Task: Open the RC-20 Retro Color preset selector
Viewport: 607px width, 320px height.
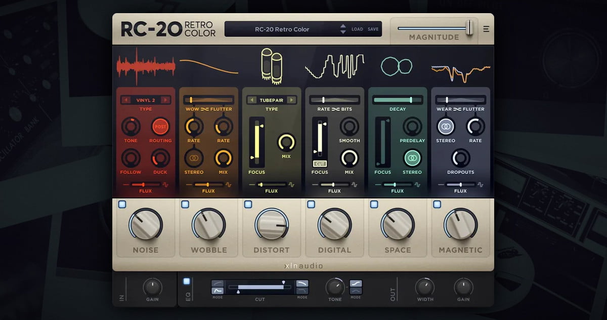Action: [282, 29]
